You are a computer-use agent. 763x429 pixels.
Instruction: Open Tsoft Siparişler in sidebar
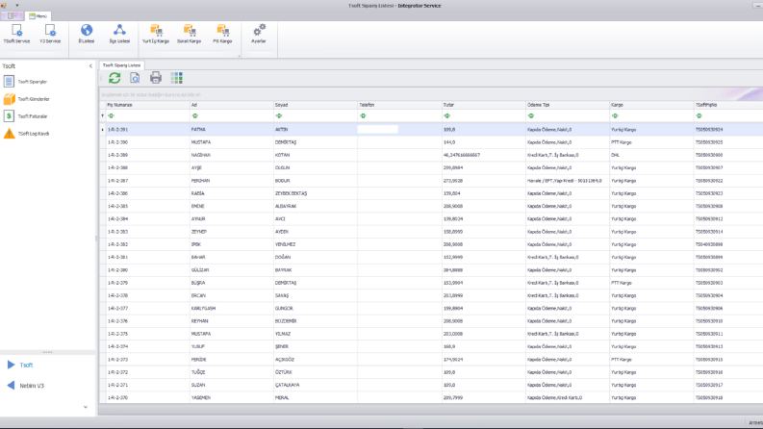pos(32,82)
